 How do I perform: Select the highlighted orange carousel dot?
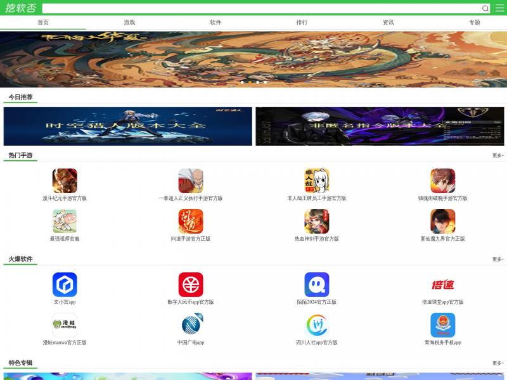click(250, 82)
